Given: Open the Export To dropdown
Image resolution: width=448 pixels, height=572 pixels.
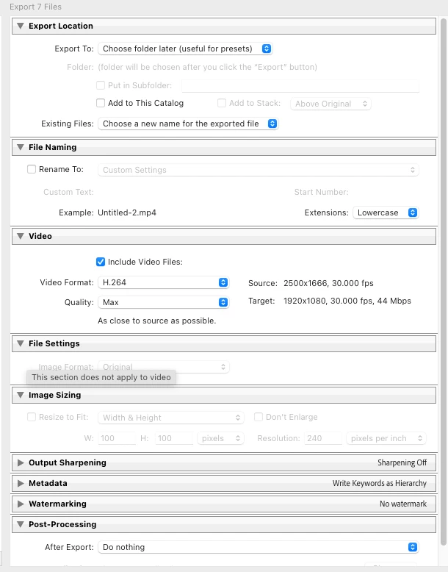Looking at the screenshot, I should 185,49.
